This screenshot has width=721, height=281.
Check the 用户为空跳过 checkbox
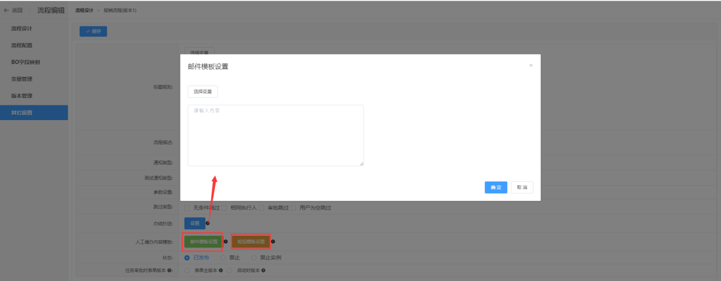coord(294,208)
